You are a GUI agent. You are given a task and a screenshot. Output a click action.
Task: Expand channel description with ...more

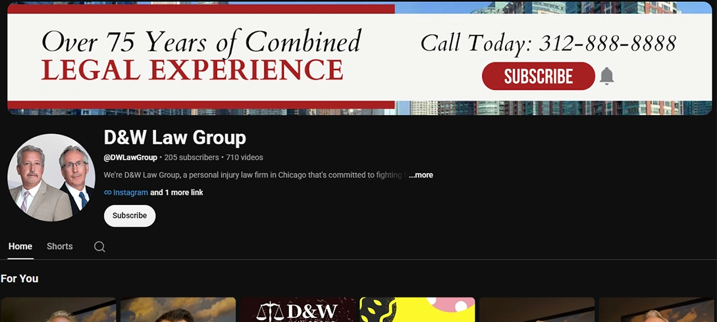coord(421,175)
